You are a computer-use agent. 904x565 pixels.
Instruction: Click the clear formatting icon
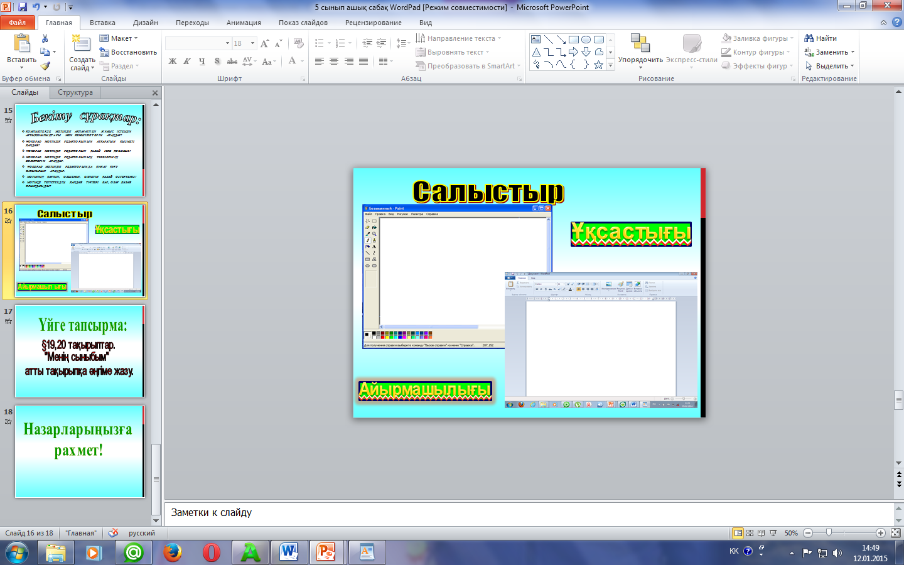299,43
